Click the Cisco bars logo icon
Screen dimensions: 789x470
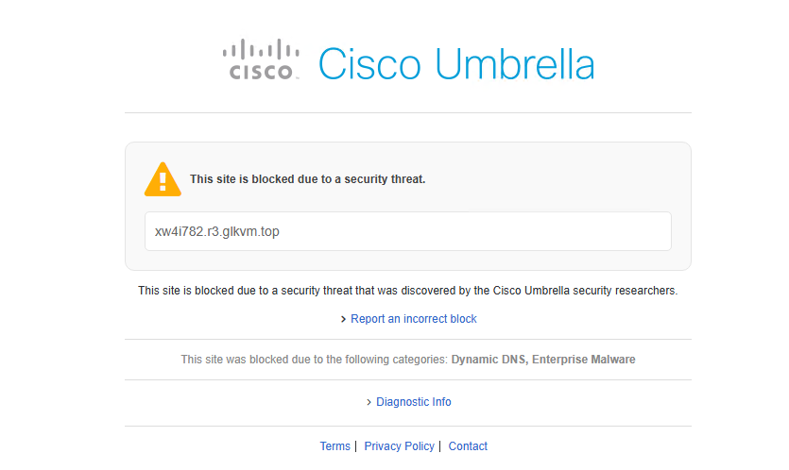coord(260,50)
